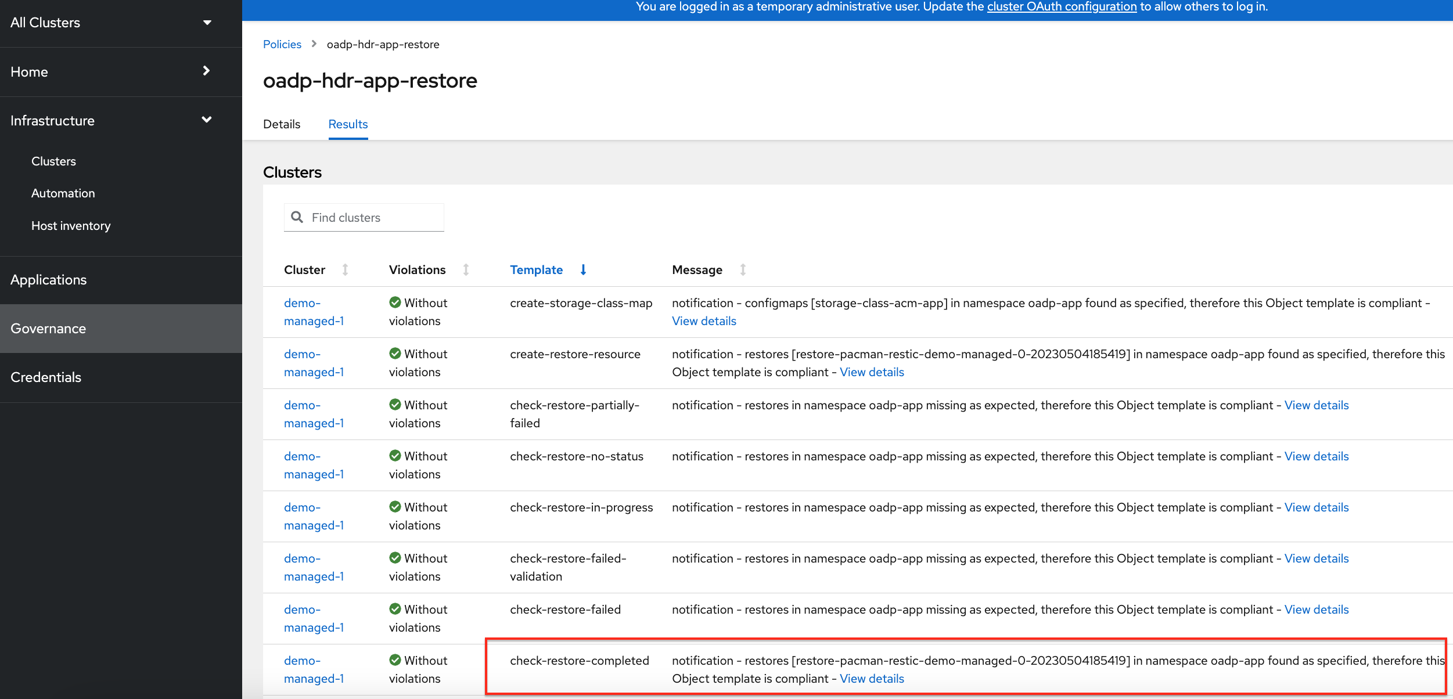
Task: Toggle Template column sort direction arrow
Action: click(x=583, y=270)
